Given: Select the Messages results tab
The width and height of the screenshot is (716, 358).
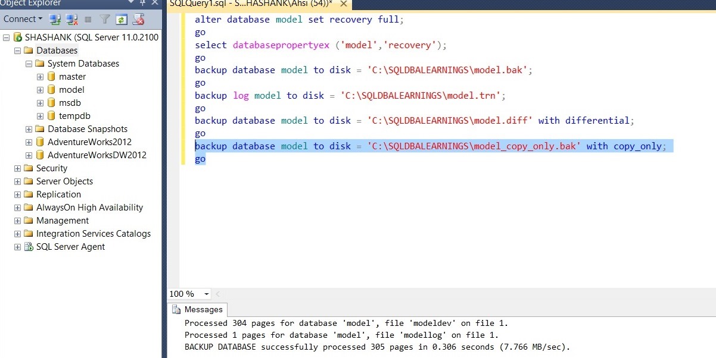Looking at the screenshot, I should click(197, 310).
